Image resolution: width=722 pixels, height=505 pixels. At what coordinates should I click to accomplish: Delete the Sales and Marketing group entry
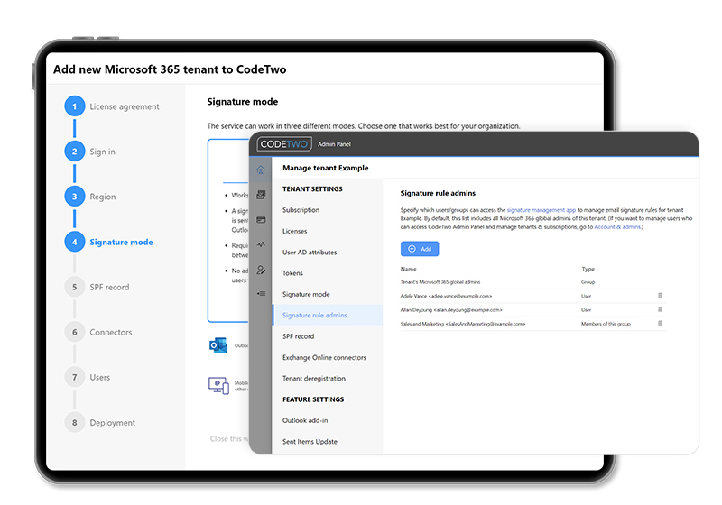click(660, 323)
